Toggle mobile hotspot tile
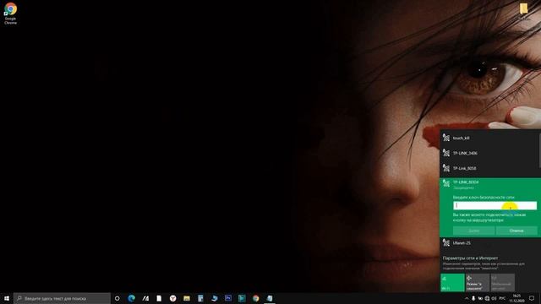The height and width of the screenshot is (304, 541). [x=503, y=283]
